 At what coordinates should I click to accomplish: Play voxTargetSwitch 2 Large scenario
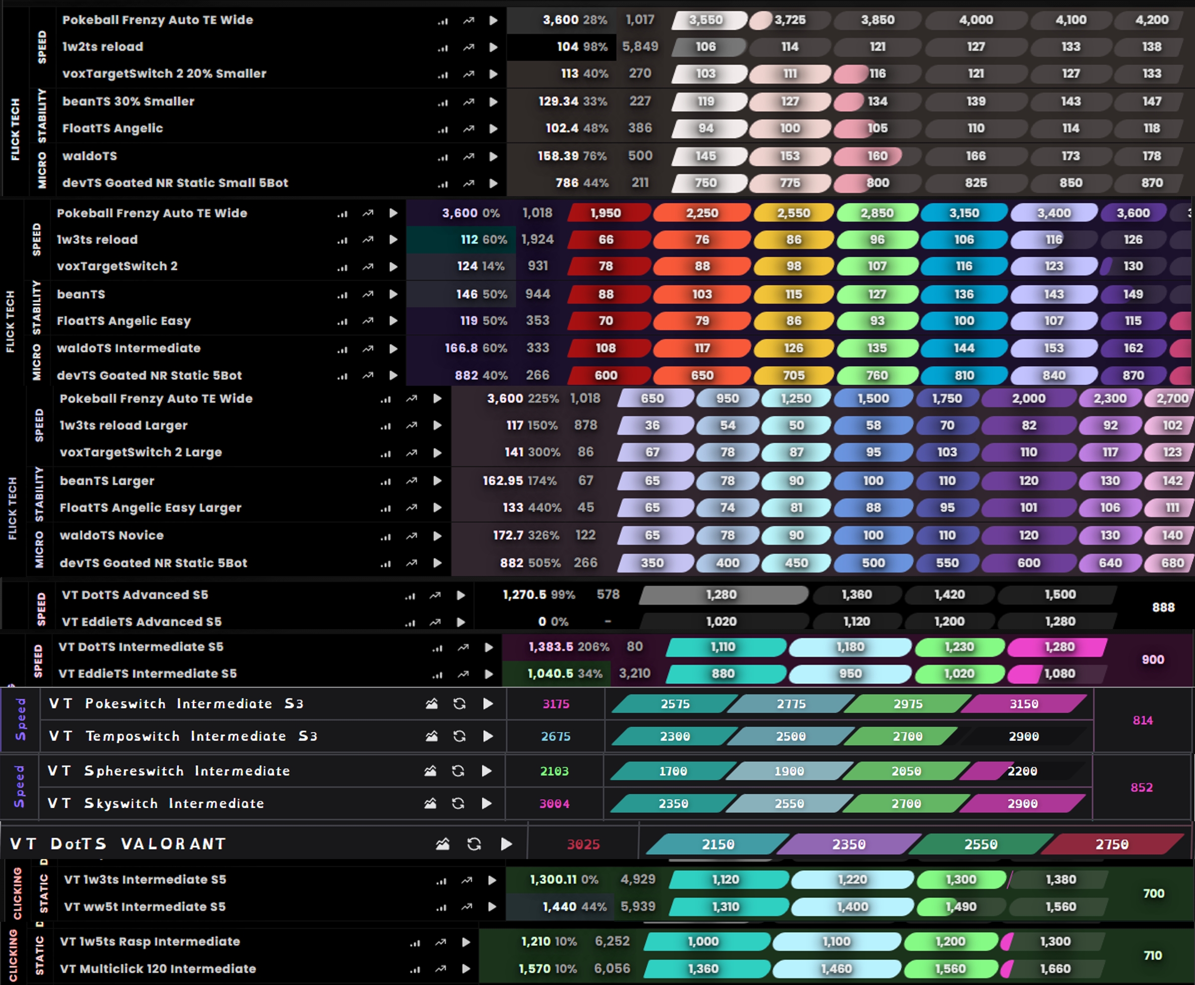click(x=437, y=453)
